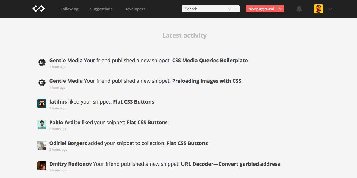This screenshot has width=357, height=178.
Task: Click Dmitry Rodionov's avatar picture
Action: (x=42, y=166)
